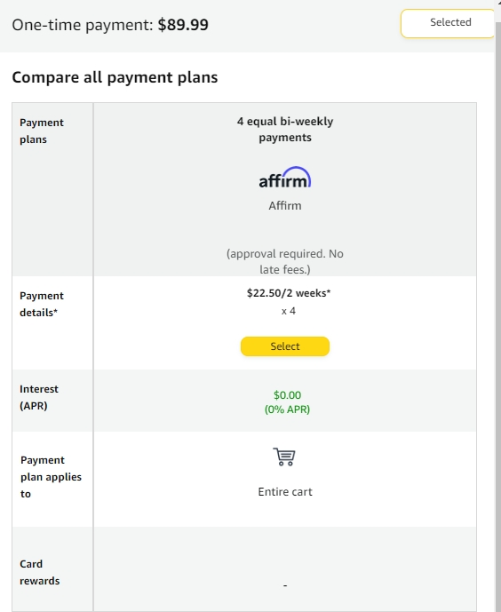Click the 0% APR text

click(x=287, y=409)
